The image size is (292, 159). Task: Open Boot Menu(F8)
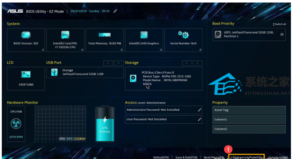(x=214, y=157)
